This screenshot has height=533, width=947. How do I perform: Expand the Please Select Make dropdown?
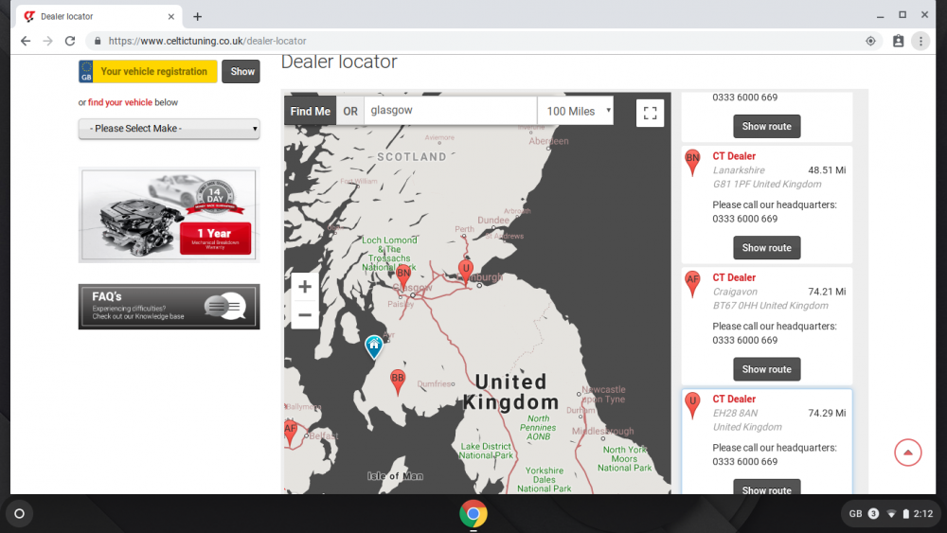170,129
